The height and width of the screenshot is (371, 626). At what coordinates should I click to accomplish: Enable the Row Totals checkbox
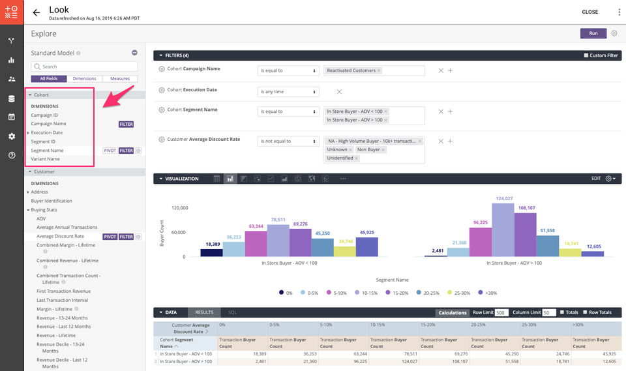point(586,312)
